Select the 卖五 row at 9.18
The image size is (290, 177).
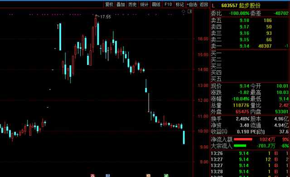tap(250, 20)
